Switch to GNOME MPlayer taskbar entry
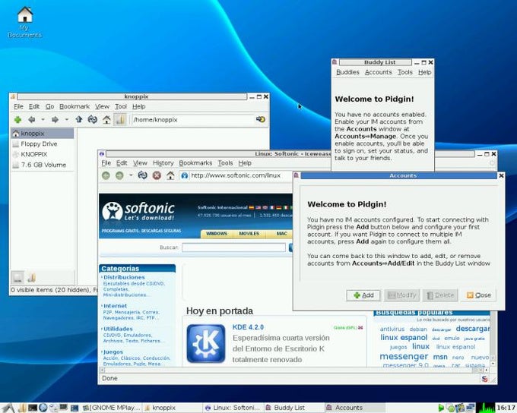Viewport: 517px width, 413px height. point(112,408)
